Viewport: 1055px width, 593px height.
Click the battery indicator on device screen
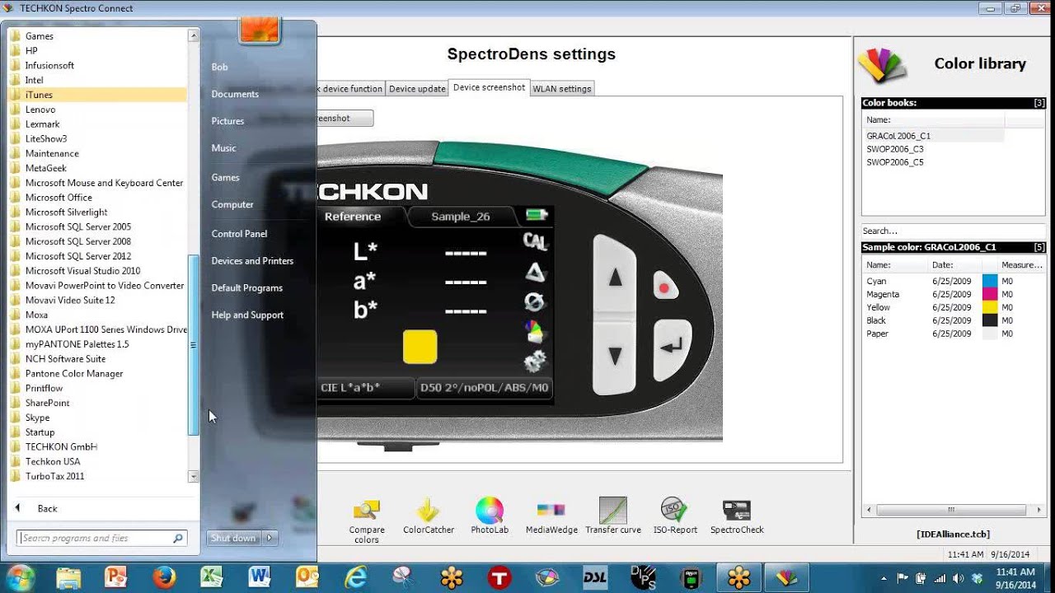coord(537,216)
